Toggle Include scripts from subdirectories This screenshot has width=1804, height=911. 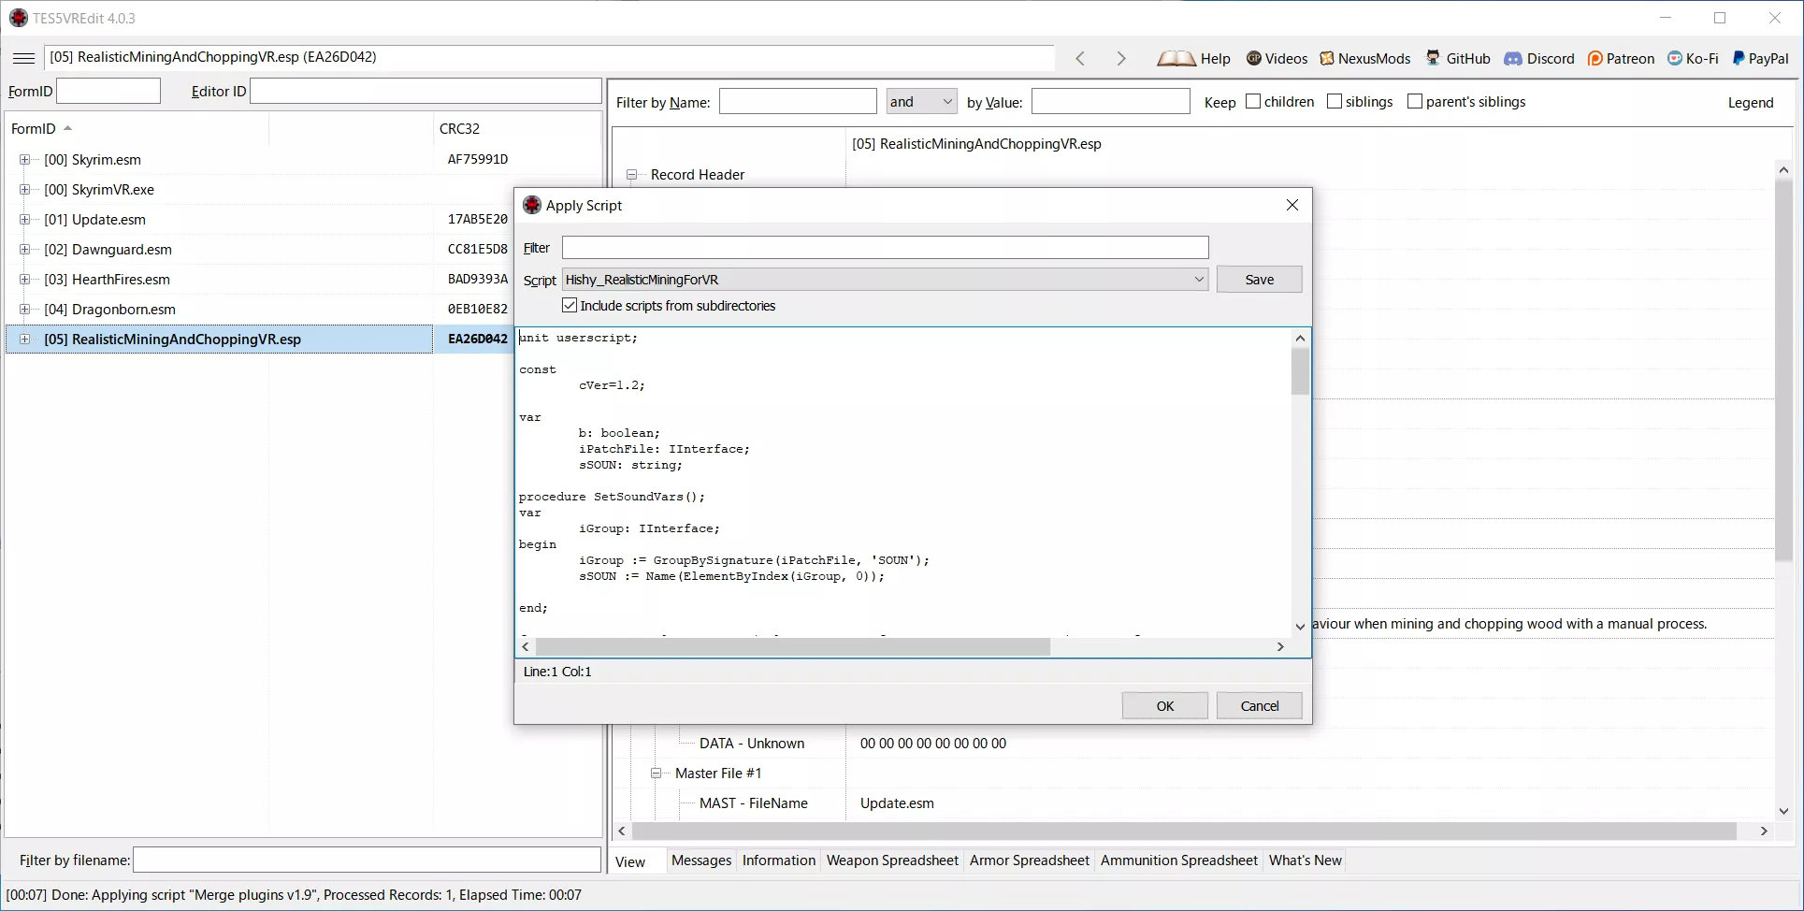pyautogui.click(x=570, y=306)
